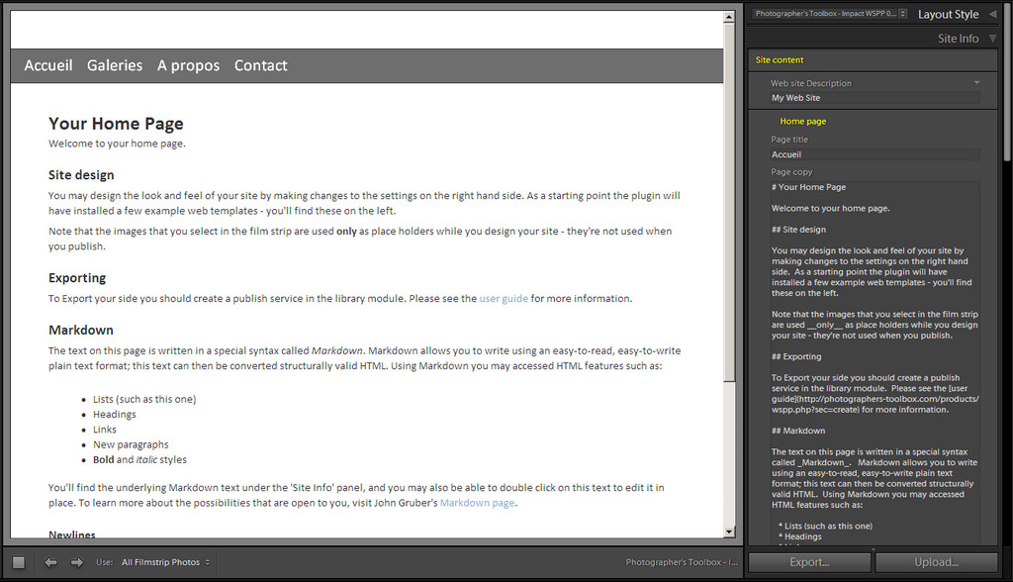
Task: Click the 'Links' bullet in the preview
Action: click(105, 430)
